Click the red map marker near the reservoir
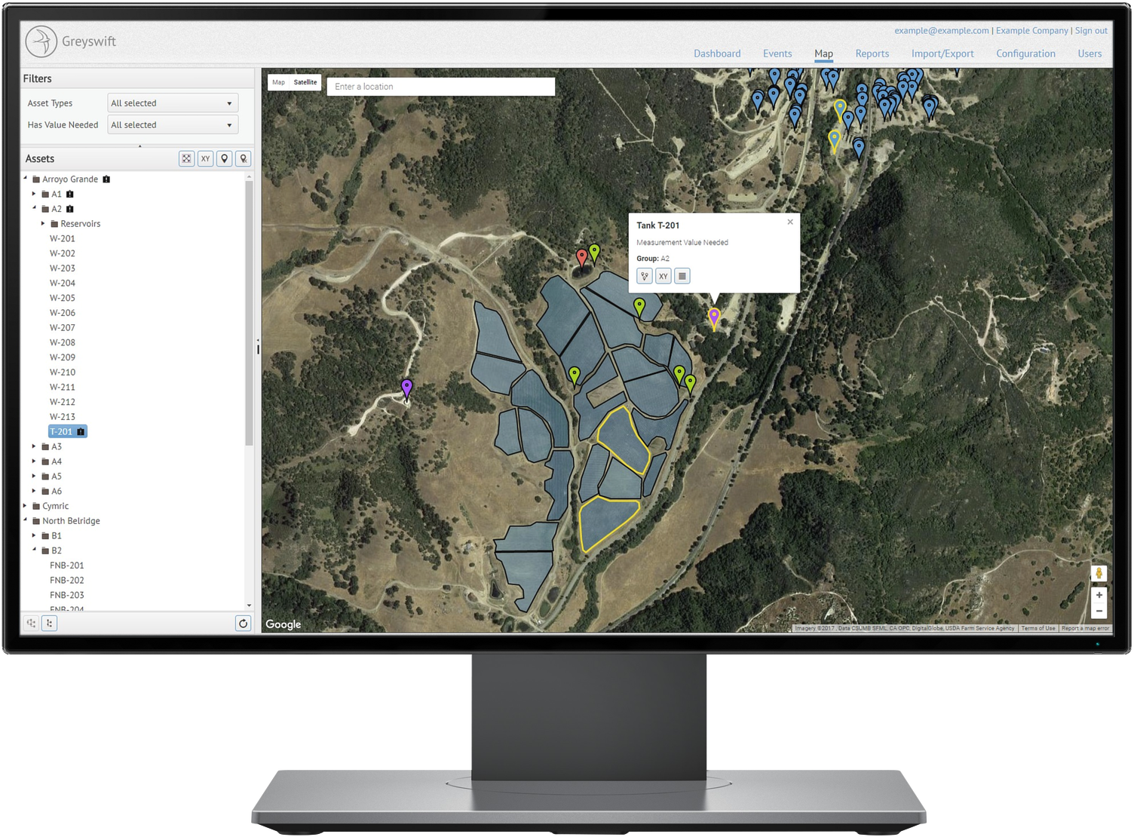Image resolution: width=1134 pixels, height=837 pixels. [581, 259]
